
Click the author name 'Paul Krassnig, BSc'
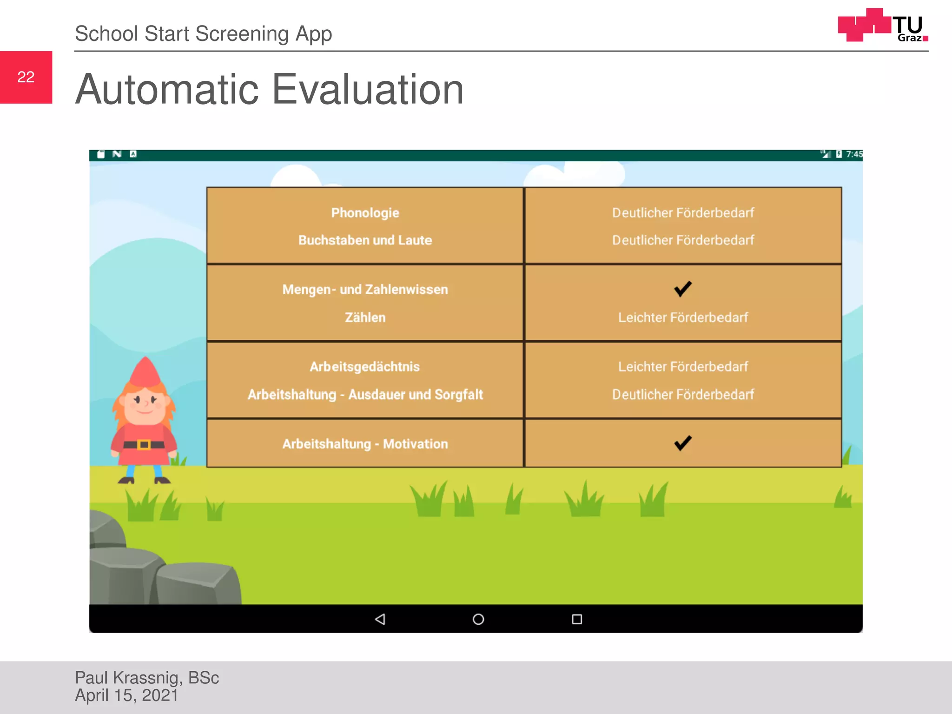click(147, 678)
